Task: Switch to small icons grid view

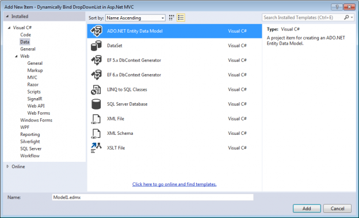Action: [171, 18]
